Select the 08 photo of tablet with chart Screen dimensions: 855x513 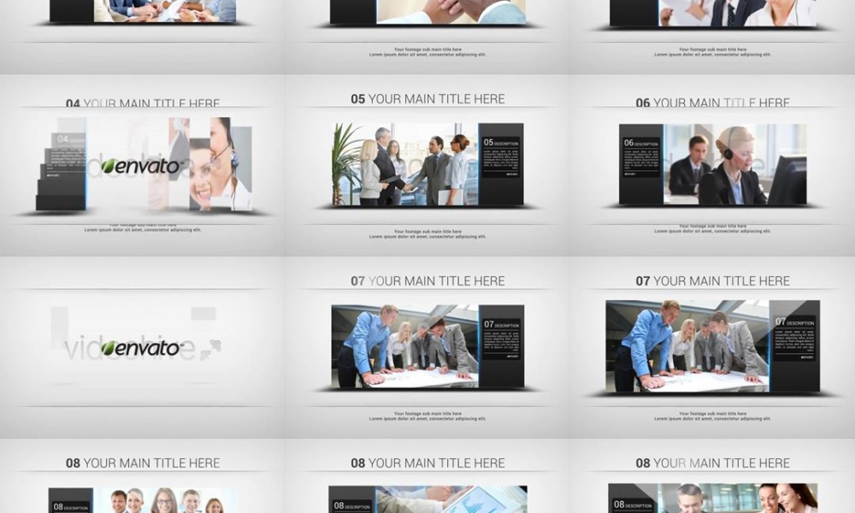[x=451, y=499]
